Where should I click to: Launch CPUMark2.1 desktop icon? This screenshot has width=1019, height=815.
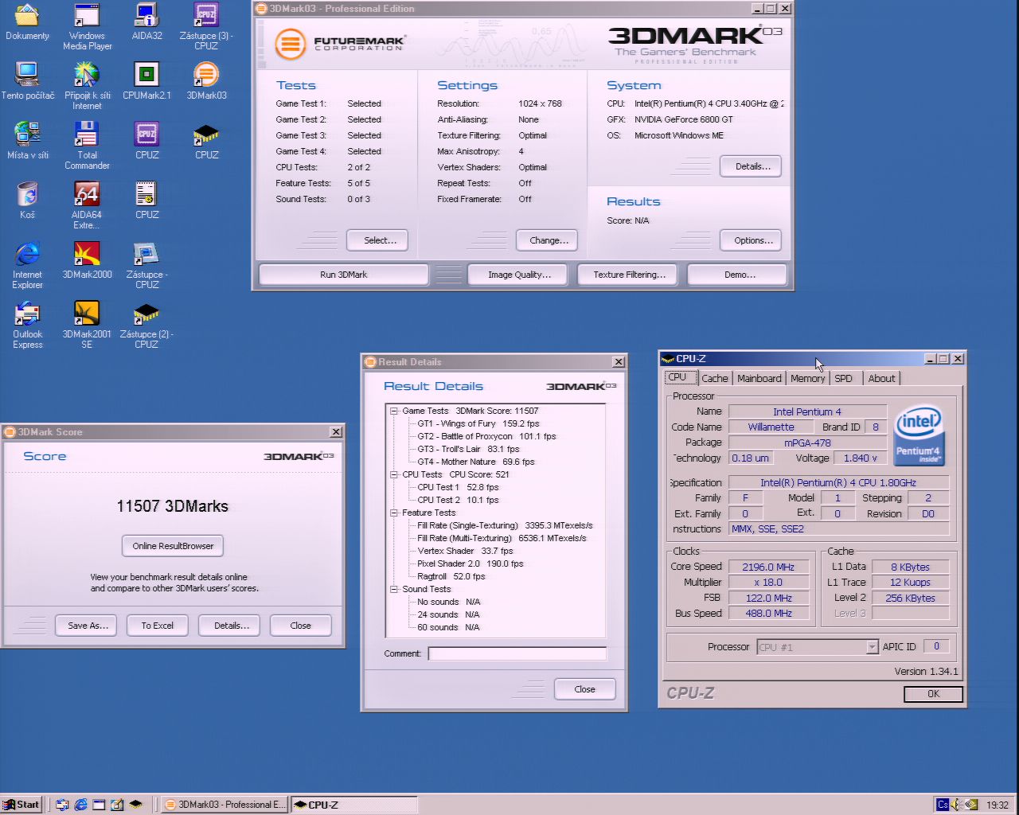(146, 81)
